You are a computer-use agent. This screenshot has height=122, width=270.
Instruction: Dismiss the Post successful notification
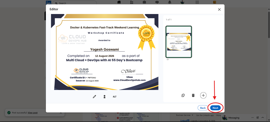[61, 113]
